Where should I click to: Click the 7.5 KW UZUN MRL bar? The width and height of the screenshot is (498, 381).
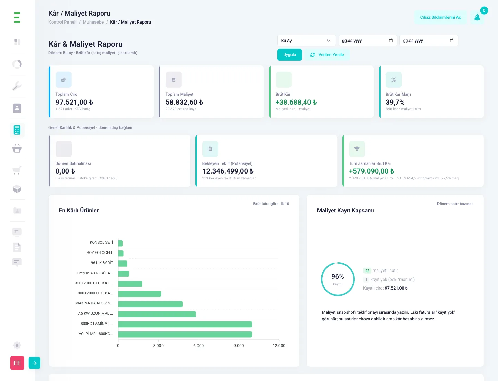point(157,314)
